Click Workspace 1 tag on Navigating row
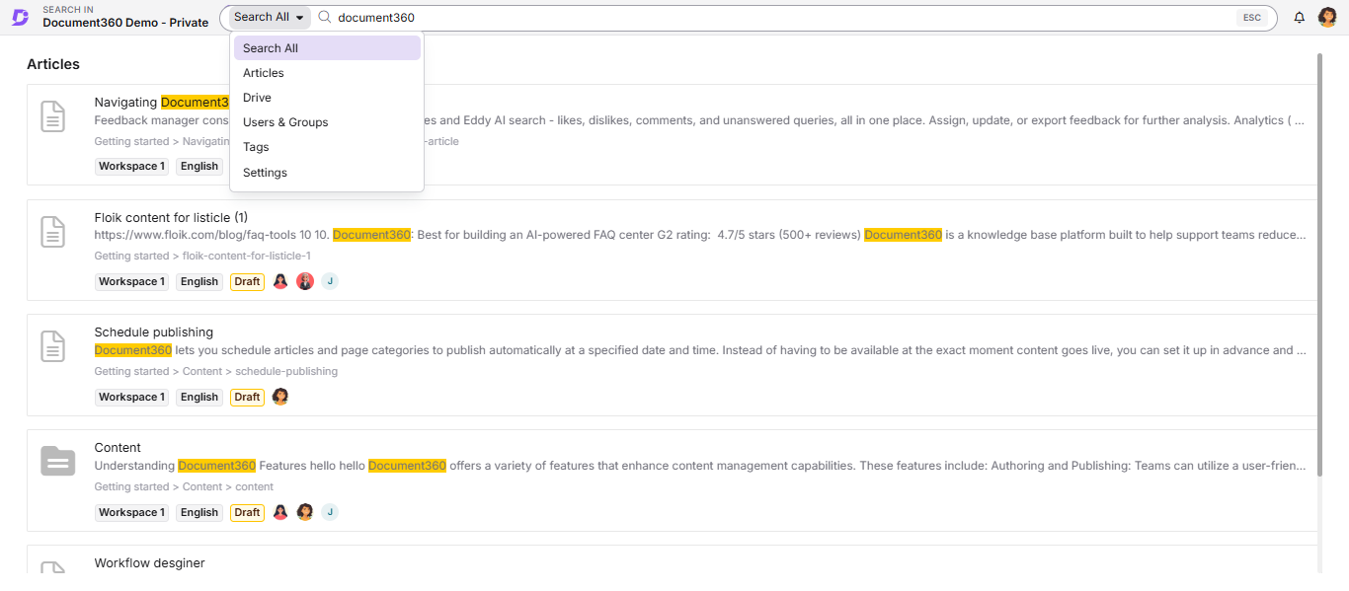This screenshot has width=1349, height=591. (131, 166)
